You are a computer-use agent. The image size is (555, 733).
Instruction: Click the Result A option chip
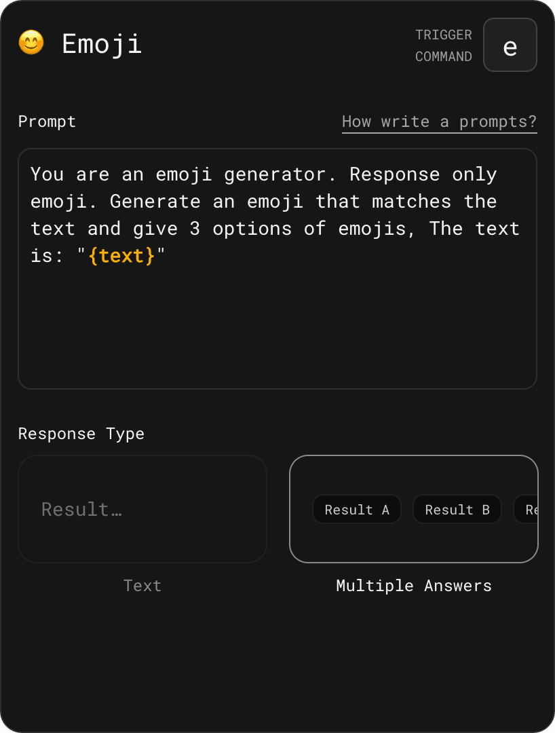[x=356, y=509]
